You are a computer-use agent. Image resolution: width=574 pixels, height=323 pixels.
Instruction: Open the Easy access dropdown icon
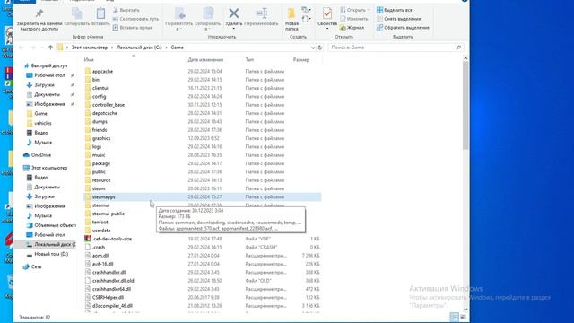click(x=306, y=19)
